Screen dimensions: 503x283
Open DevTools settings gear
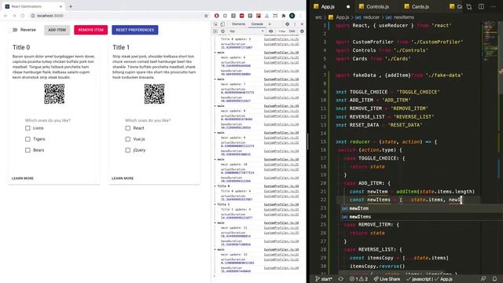tap(287, 24)
